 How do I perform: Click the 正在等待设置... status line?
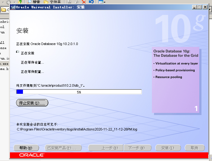(x=32, y=63)
